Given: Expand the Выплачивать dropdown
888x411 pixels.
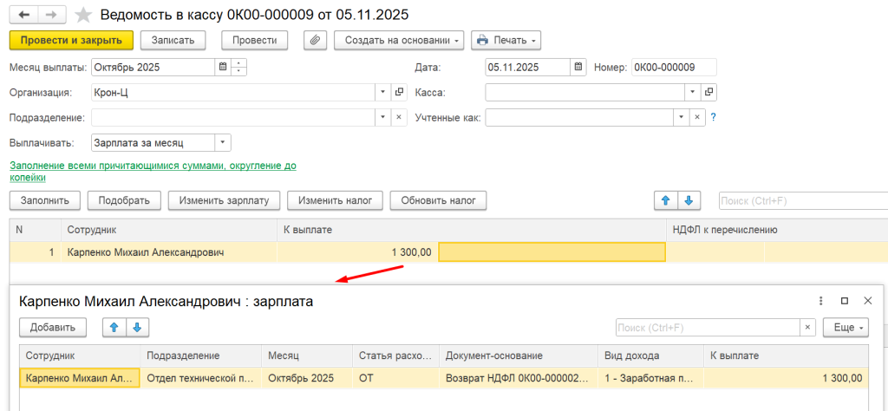Looking at the screenshot, I should point(223,143).
